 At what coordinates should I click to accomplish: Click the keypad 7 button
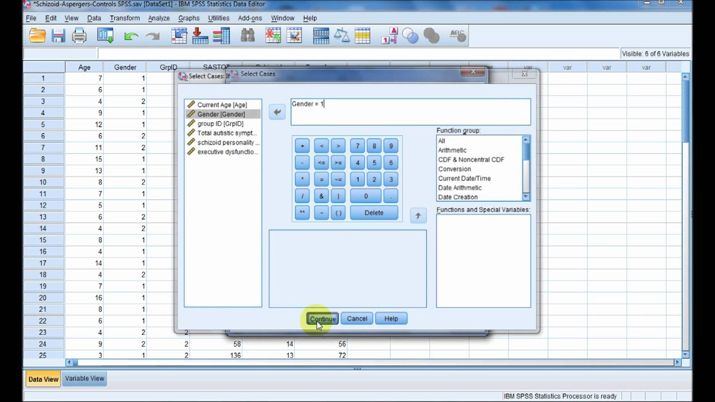[357, 146]
